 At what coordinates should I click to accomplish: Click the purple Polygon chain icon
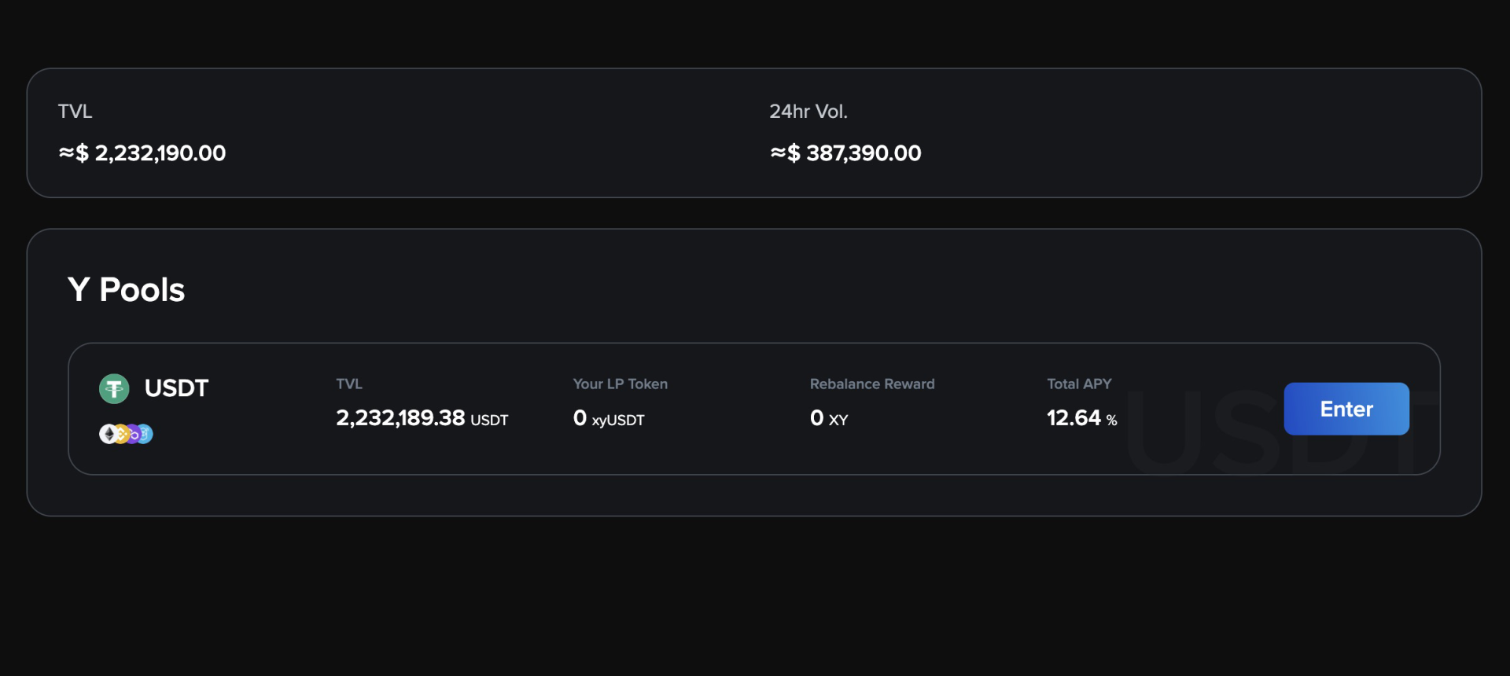133,434
